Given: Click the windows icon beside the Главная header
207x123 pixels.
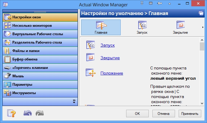Looking at the screenshot, I should pos(201,13).
